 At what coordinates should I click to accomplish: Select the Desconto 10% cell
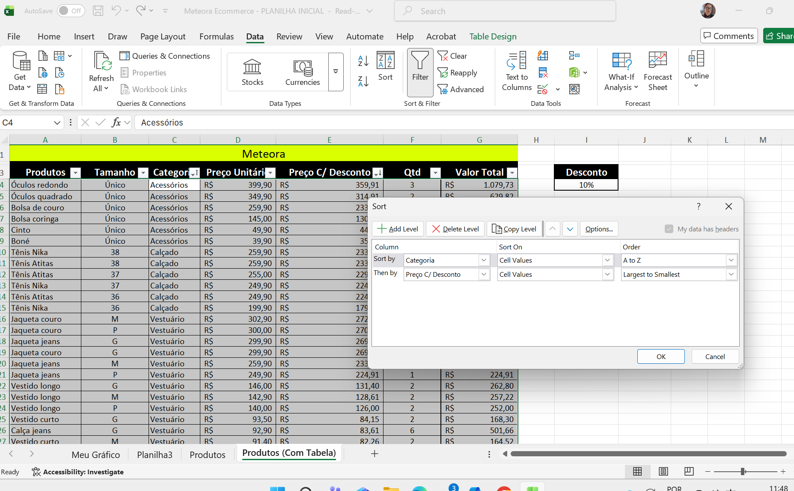tap(586, 185)
